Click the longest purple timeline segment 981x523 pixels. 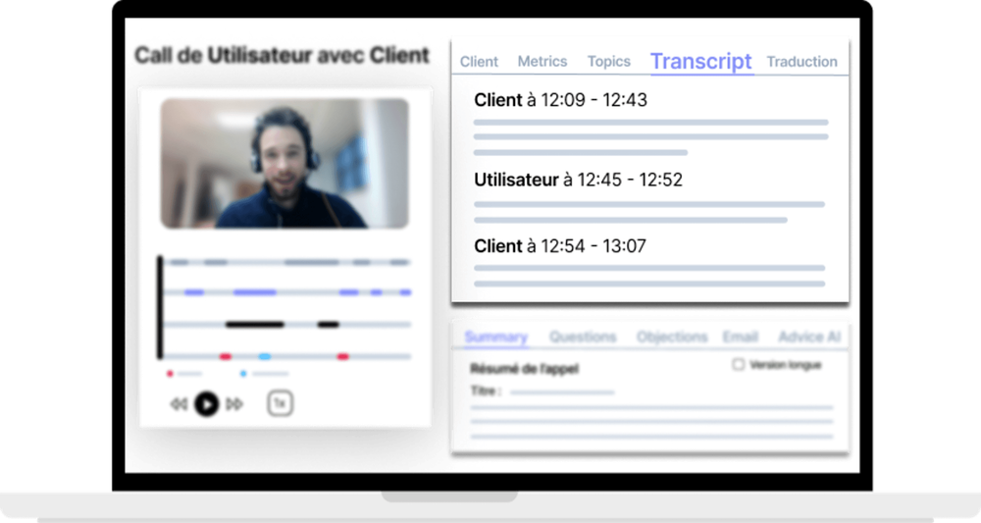coord(255,292)
